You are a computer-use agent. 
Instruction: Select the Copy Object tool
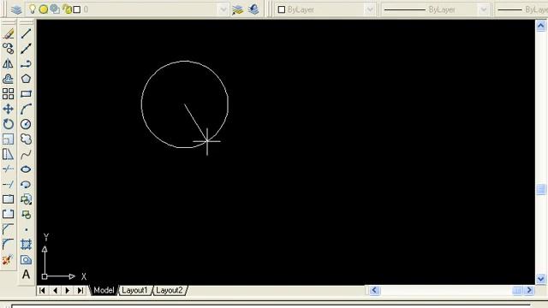(x=8, y=49)
